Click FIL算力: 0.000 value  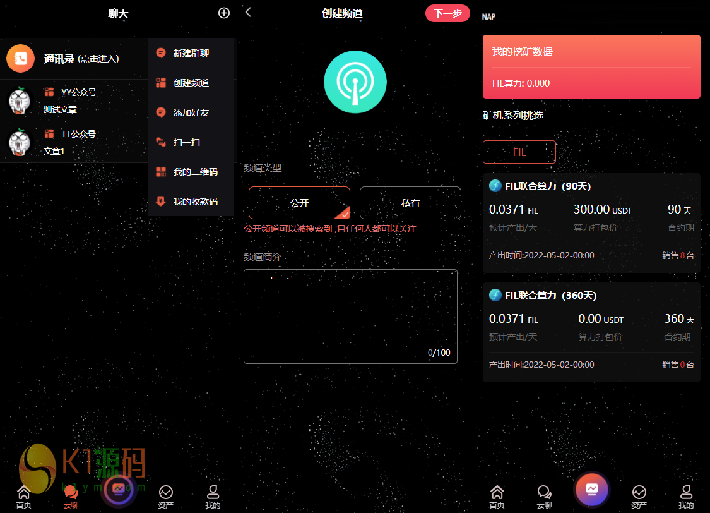[x=521, y=83]
